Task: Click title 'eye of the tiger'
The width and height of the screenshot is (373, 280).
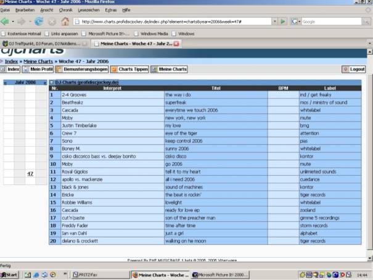Action: pyautogui.click(x=181, y=133)
